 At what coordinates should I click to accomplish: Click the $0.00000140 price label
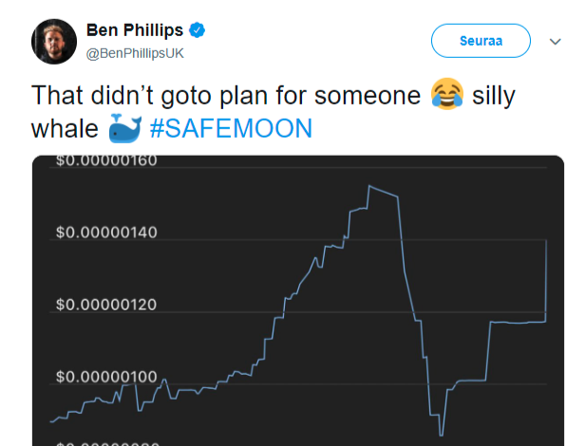point(106,233)
